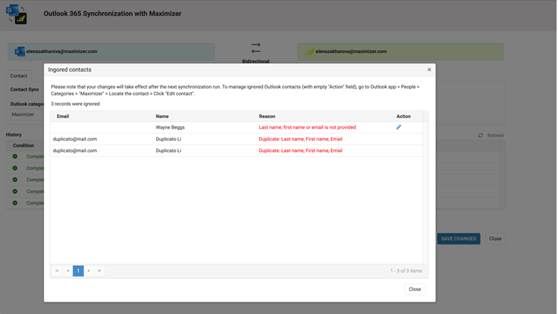This screenshot has width=558, height=314.
Task: Sort by the Reason column header
Action: 267,117
